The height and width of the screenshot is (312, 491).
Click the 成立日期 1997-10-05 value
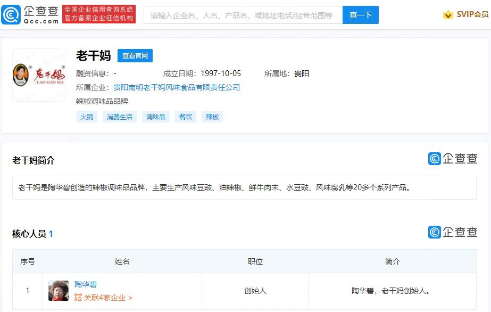(221, 73)
